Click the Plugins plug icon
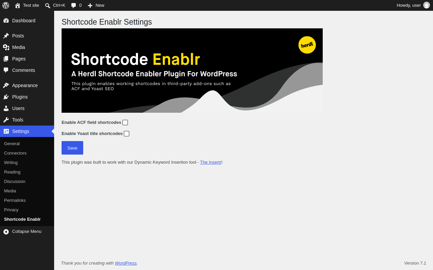This screenshot has height=270, width=433. pos(6,97)
